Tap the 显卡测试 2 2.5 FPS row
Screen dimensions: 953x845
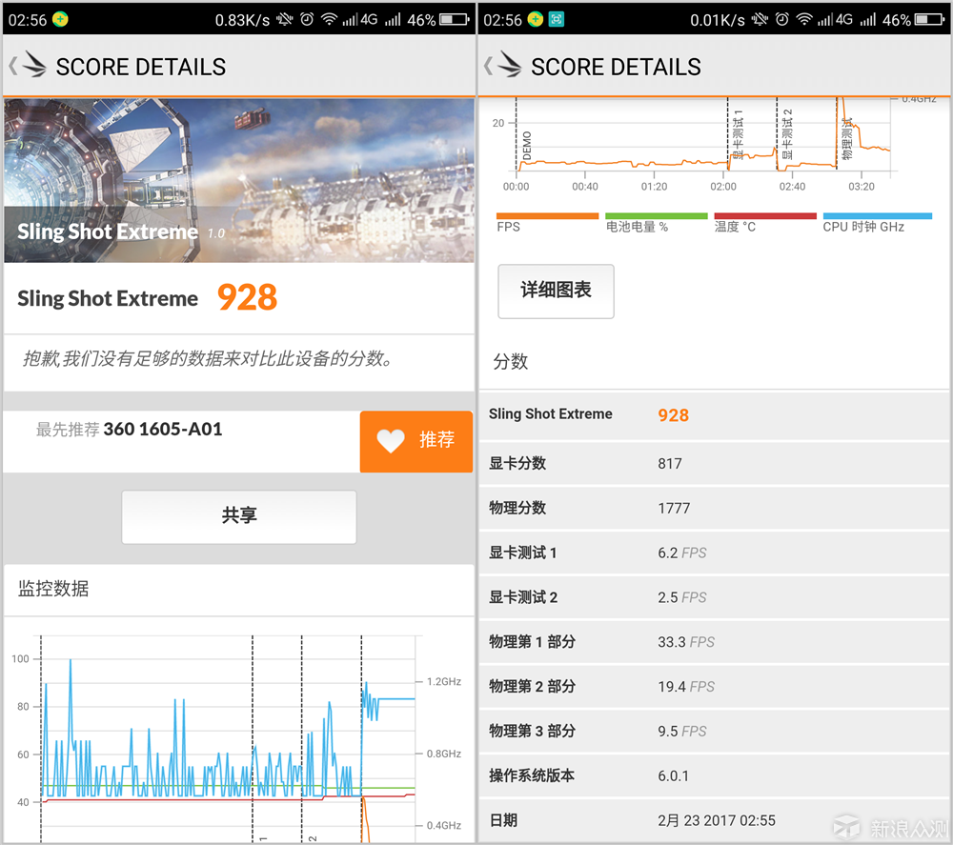click(714, 597)
